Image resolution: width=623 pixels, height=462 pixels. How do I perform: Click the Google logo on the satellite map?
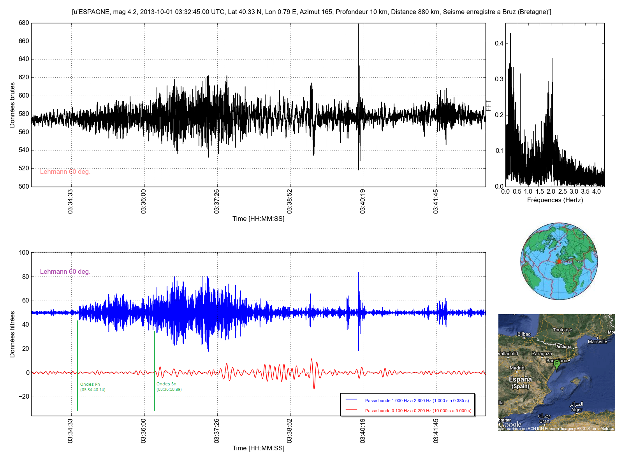[x=510, y=425]
